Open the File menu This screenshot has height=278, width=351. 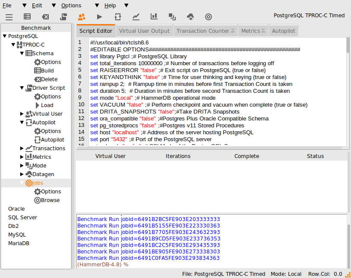pyautogui.click(x=7, y=6)
